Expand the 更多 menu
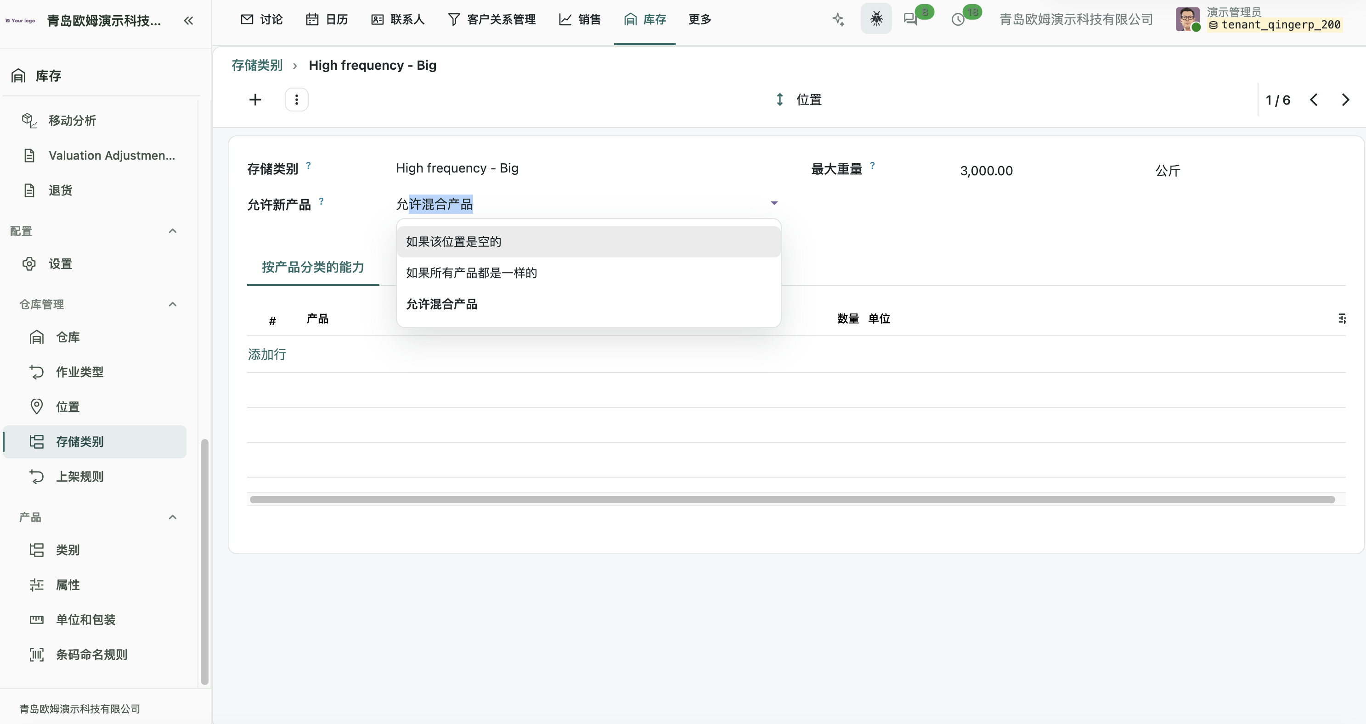Viewport: 1366px width, 724px height. click(700, 20)
